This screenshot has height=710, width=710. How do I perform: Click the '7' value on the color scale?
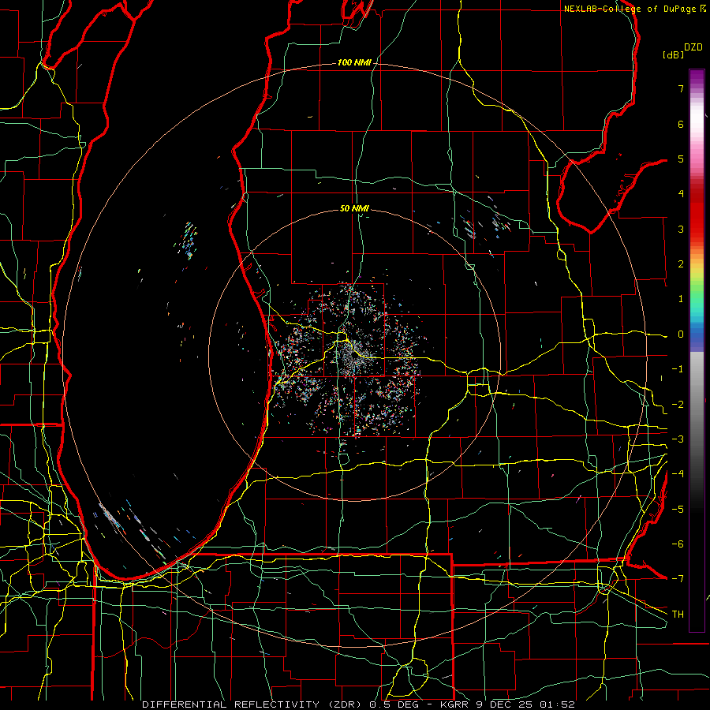point(681,88)
